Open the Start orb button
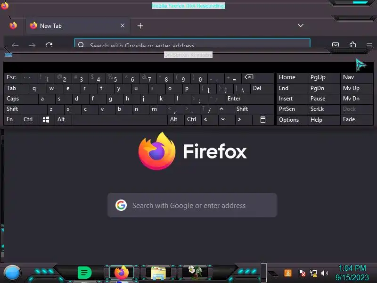 12,273
